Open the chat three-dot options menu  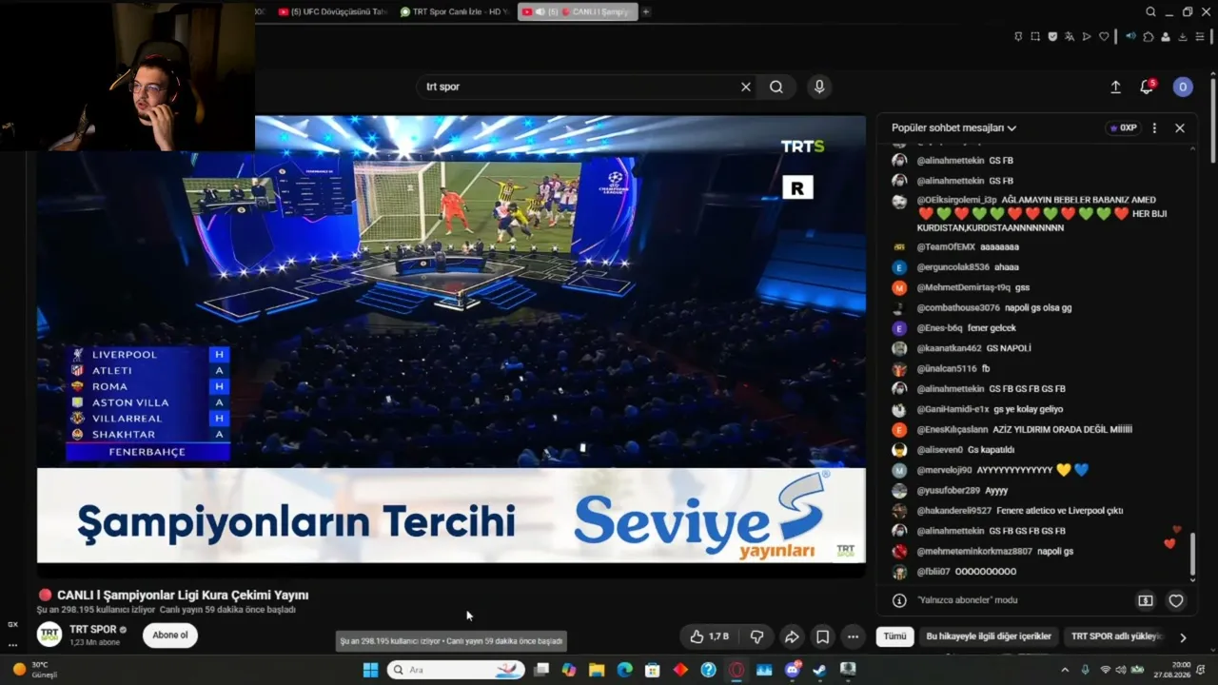coord(1154,127)
